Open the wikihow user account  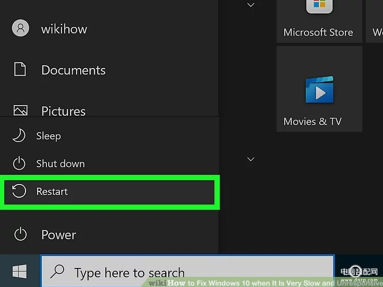point(109,29)
